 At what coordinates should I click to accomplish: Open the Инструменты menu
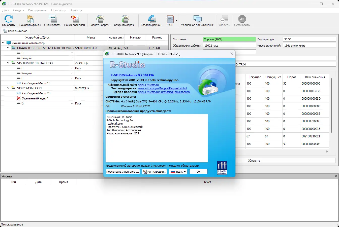pos(37,10)
